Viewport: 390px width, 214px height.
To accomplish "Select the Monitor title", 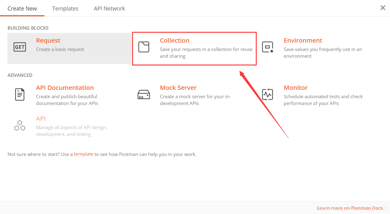I will tap(296, 88).
